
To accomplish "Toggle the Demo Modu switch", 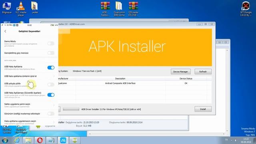I will 51,44.
